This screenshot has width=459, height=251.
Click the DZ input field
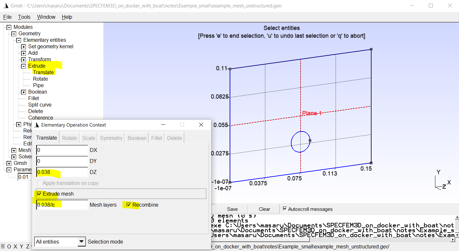coord(62,172)
